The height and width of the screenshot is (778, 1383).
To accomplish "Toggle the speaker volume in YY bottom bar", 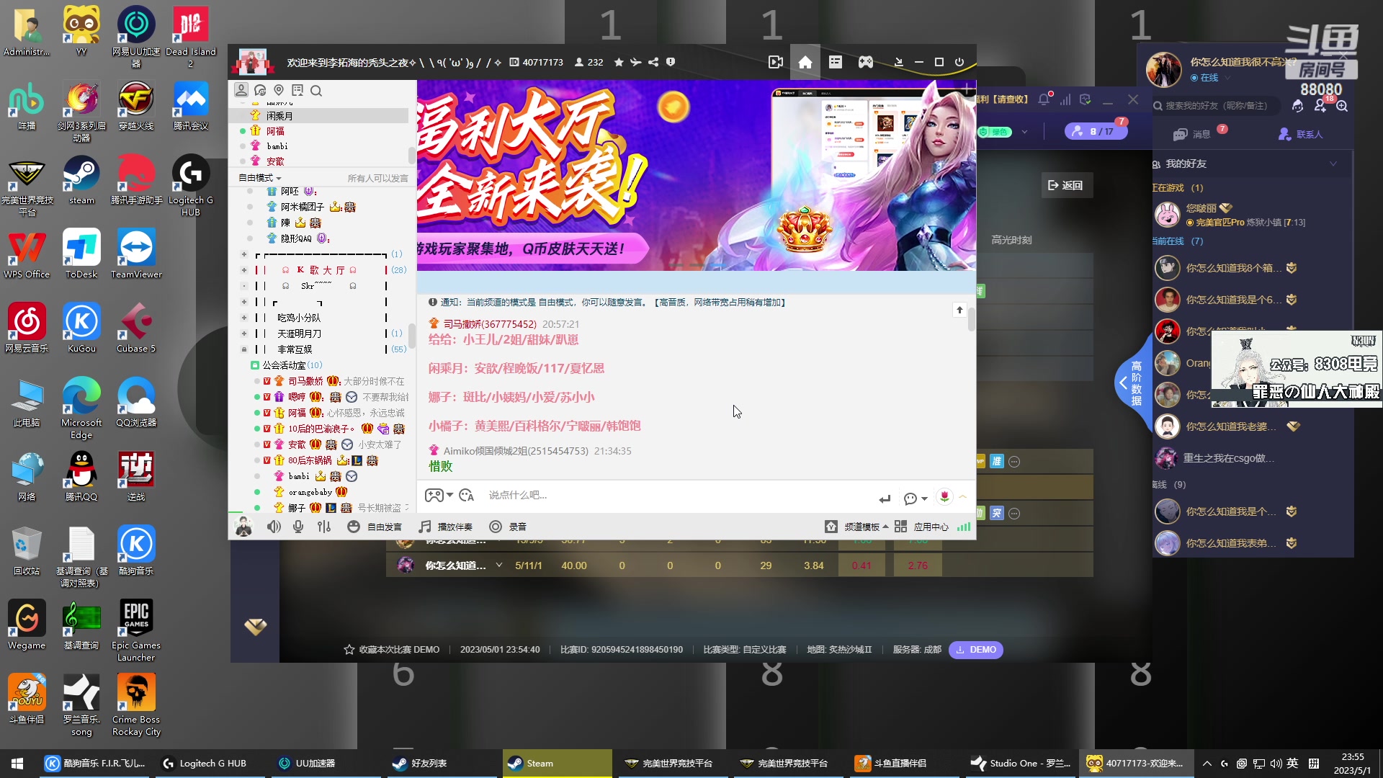I will 273,527.
